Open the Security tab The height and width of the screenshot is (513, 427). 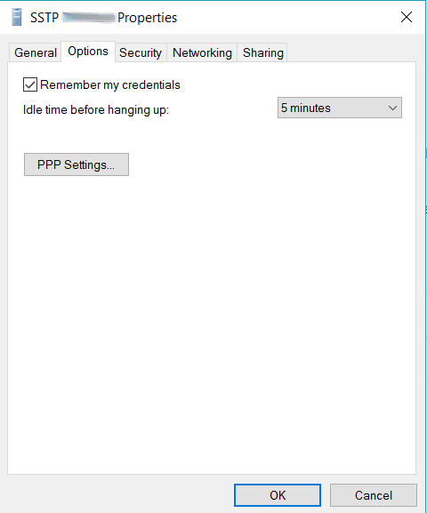coord(141,52)
